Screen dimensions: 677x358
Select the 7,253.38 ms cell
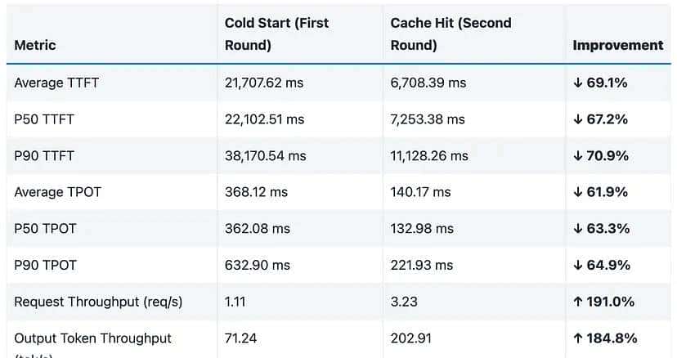428,119
